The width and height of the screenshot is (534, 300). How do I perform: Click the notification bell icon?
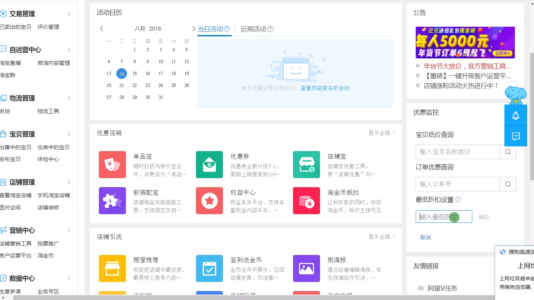pos(516,115)
